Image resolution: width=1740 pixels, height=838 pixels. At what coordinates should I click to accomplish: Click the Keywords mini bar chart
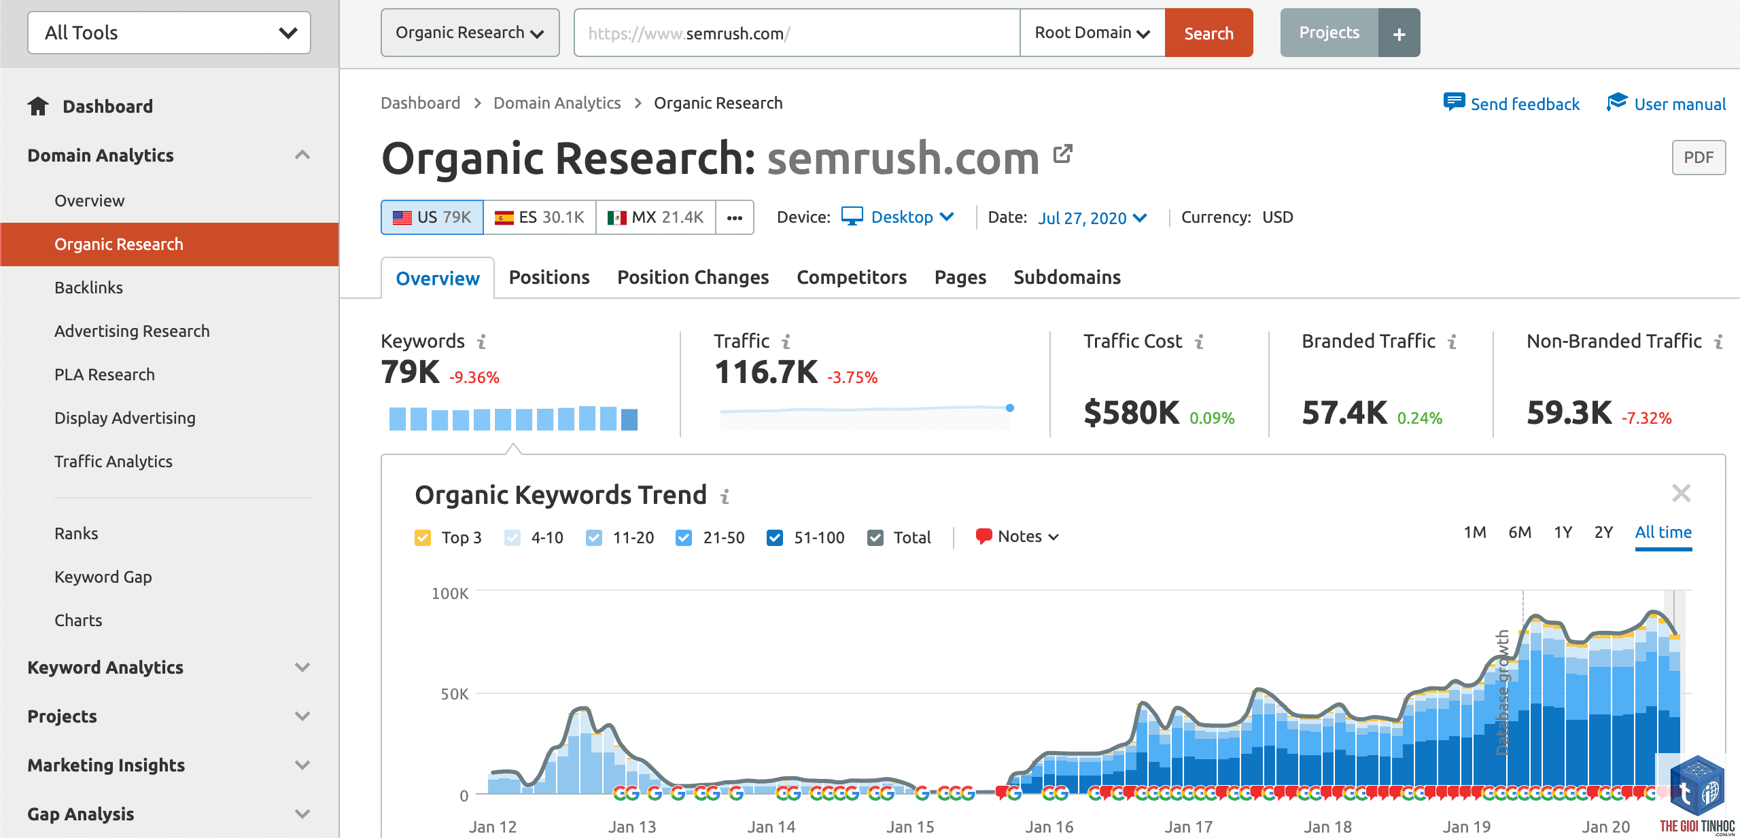[x=513, y=418]
